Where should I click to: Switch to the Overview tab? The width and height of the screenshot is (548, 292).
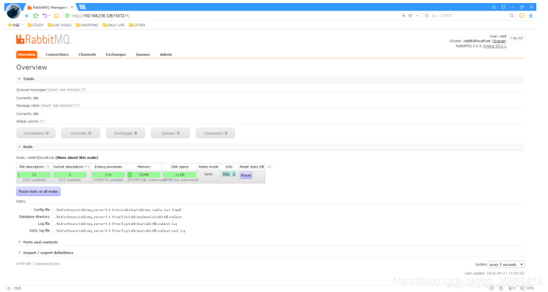[26, 55]
